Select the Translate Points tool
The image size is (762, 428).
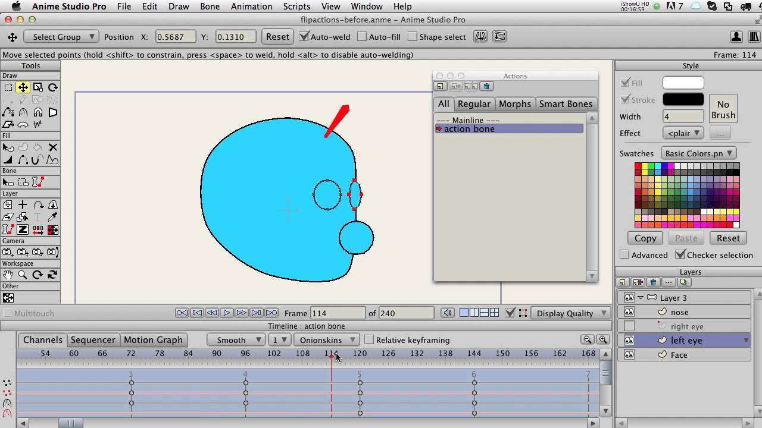coord(23,87)
